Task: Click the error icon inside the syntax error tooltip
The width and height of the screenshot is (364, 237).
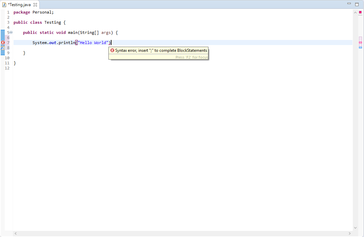Action: [112, 50]
